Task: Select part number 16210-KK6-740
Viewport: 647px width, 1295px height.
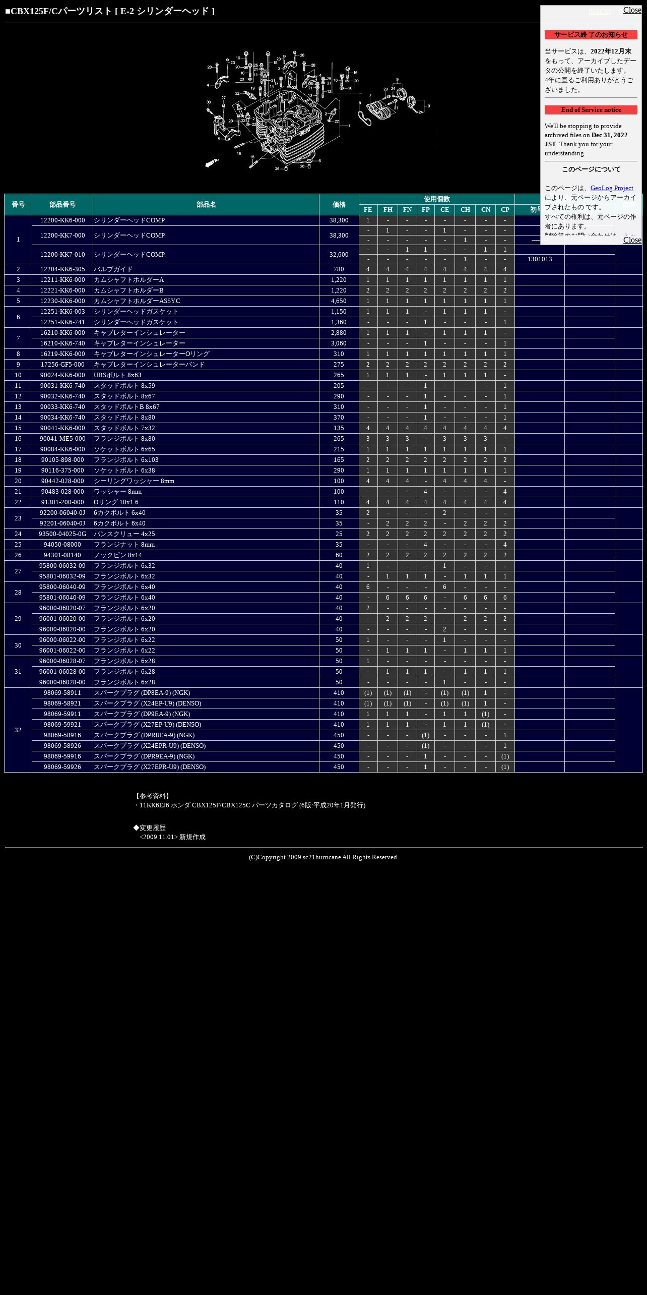Action: coord(62,343)
